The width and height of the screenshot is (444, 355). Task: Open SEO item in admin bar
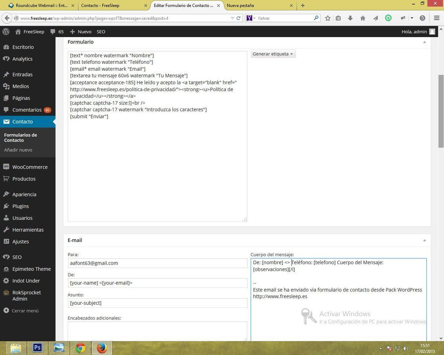(101, 32)
